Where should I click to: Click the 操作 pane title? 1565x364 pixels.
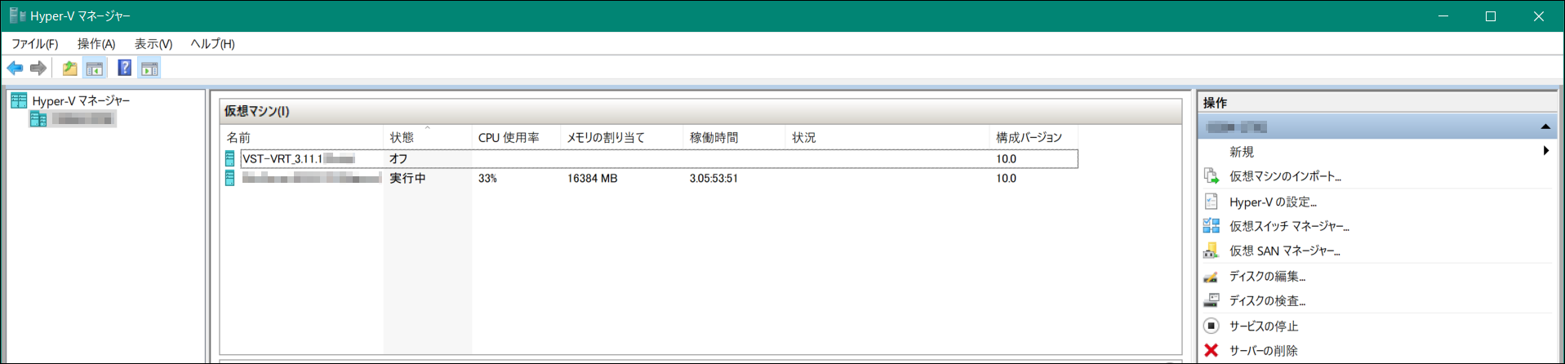tap(1215, 103)
